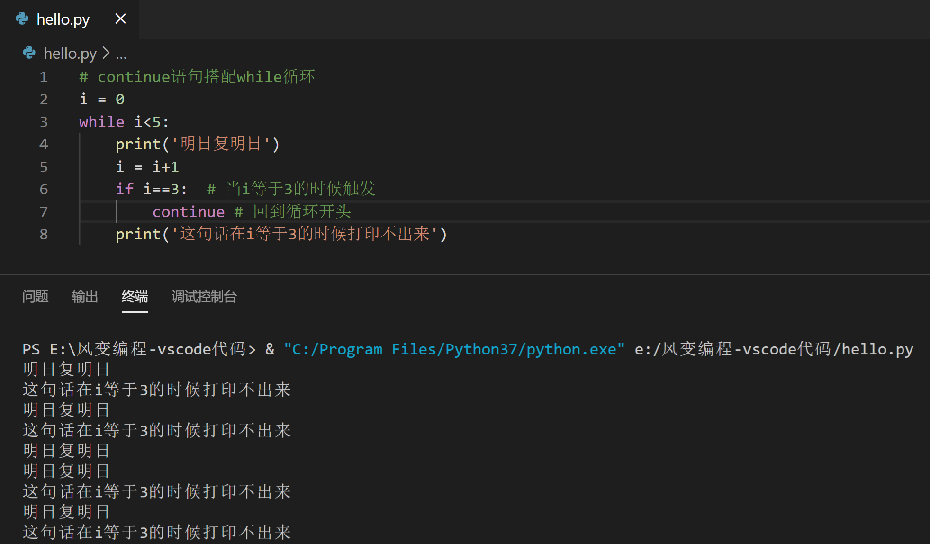Click the Python icon in the hello.py tab

coord(22,19)
